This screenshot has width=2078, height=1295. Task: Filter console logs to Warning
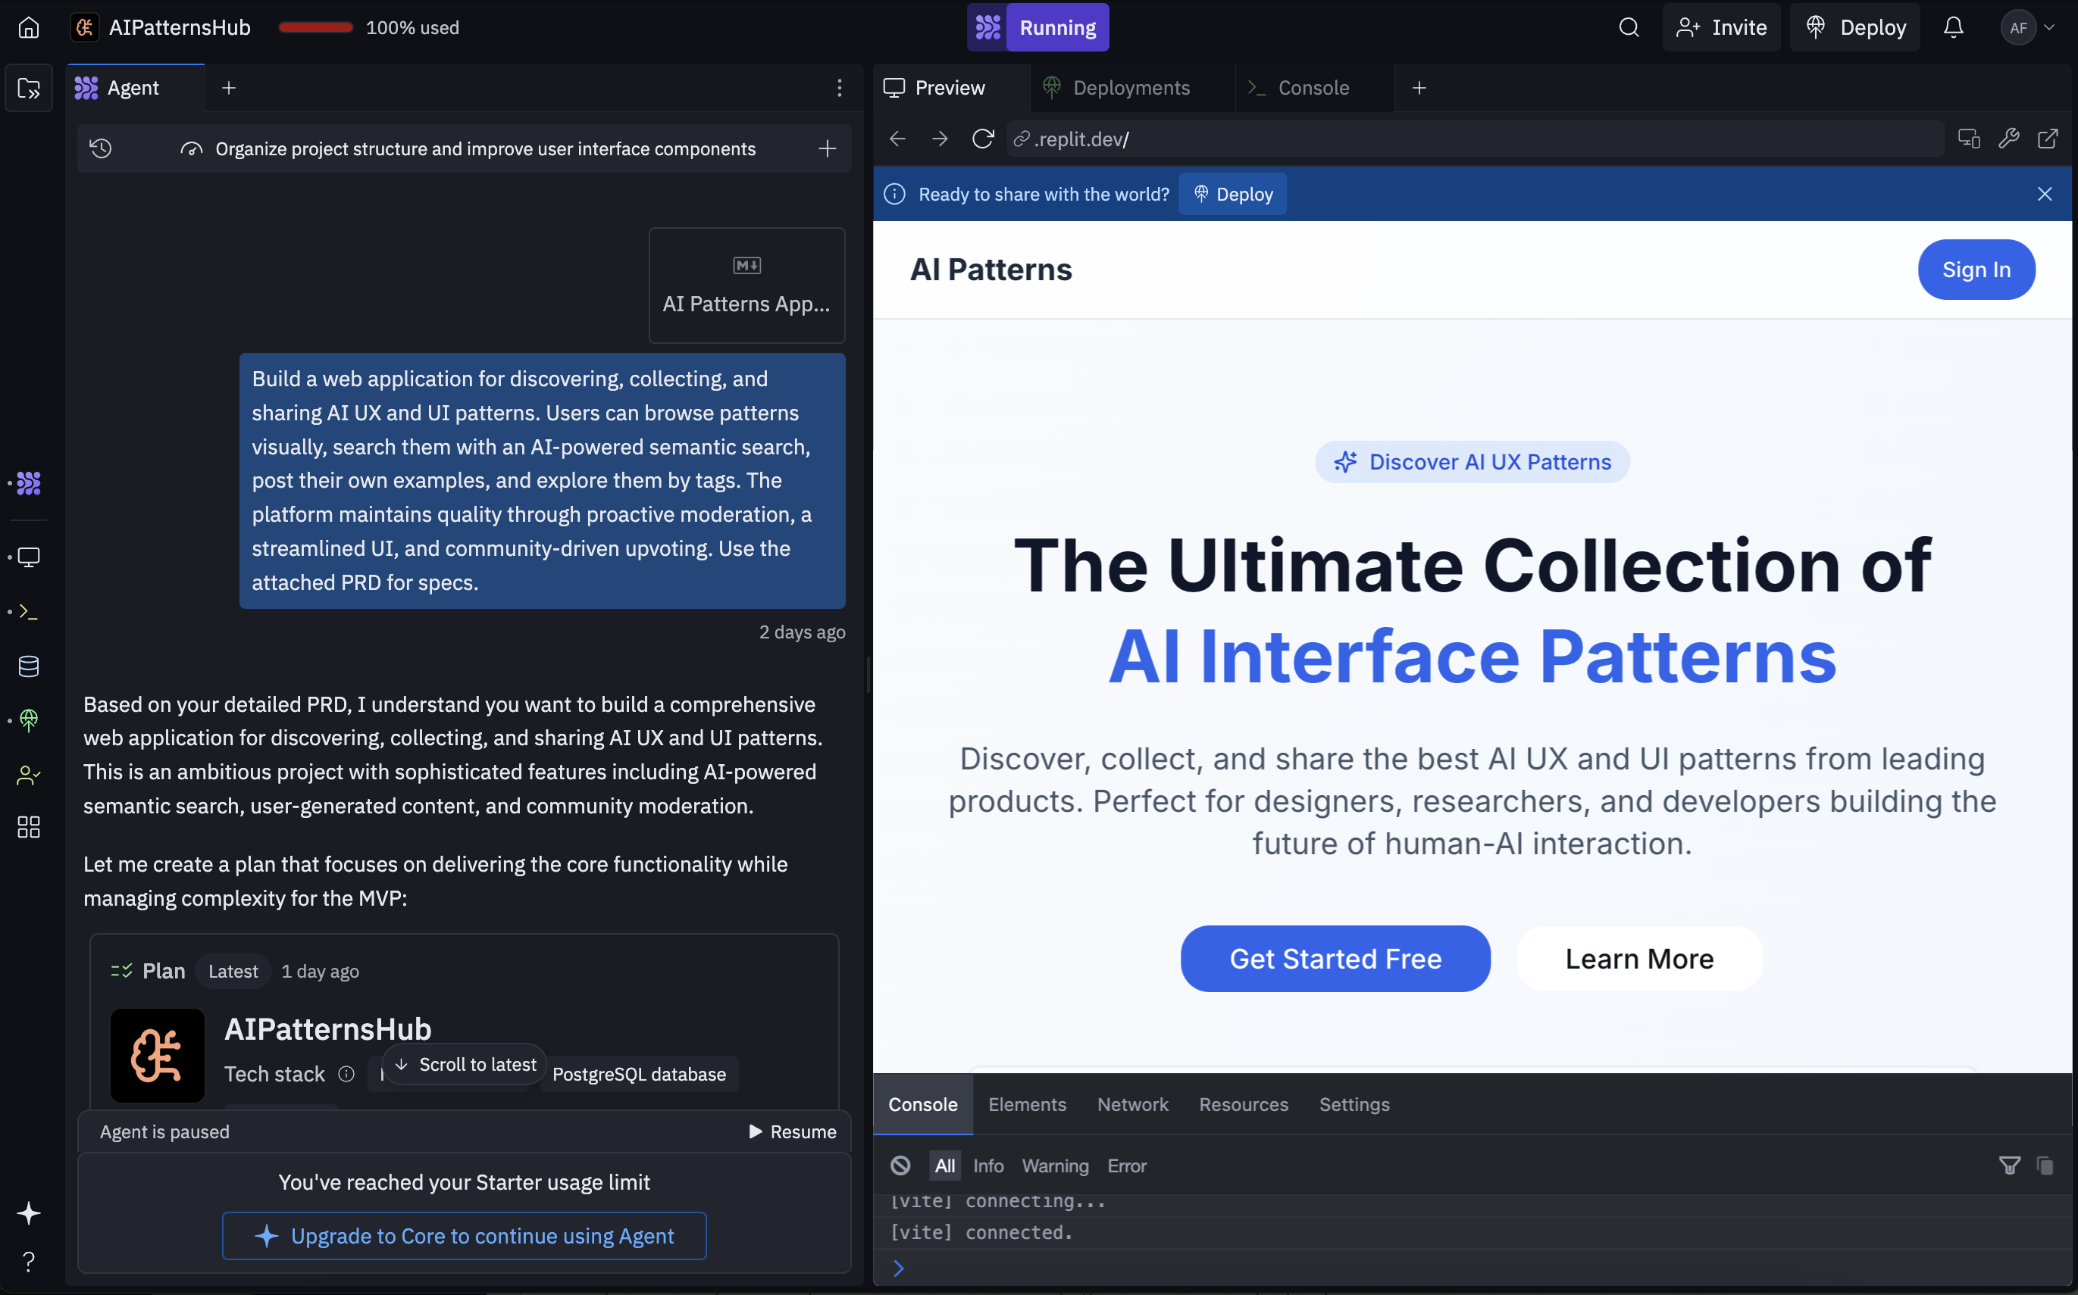1055,1165
